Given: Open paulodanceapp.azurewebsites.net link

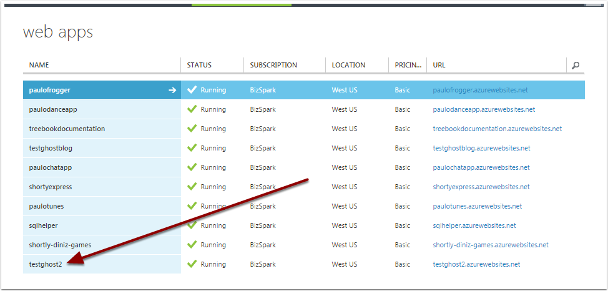Looking at the screenshot, I should 484,109.
